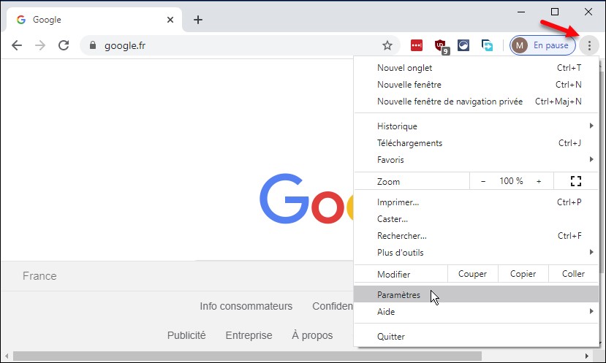Choose Nouvelle fenêtre de navigation privée
This screenshot has width=606, height=363.
pos(450,102)
